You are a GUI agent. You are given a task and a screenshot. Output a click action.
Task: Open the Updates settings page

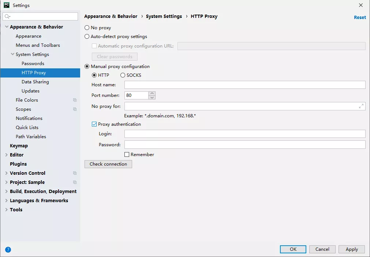coord(30,91)
